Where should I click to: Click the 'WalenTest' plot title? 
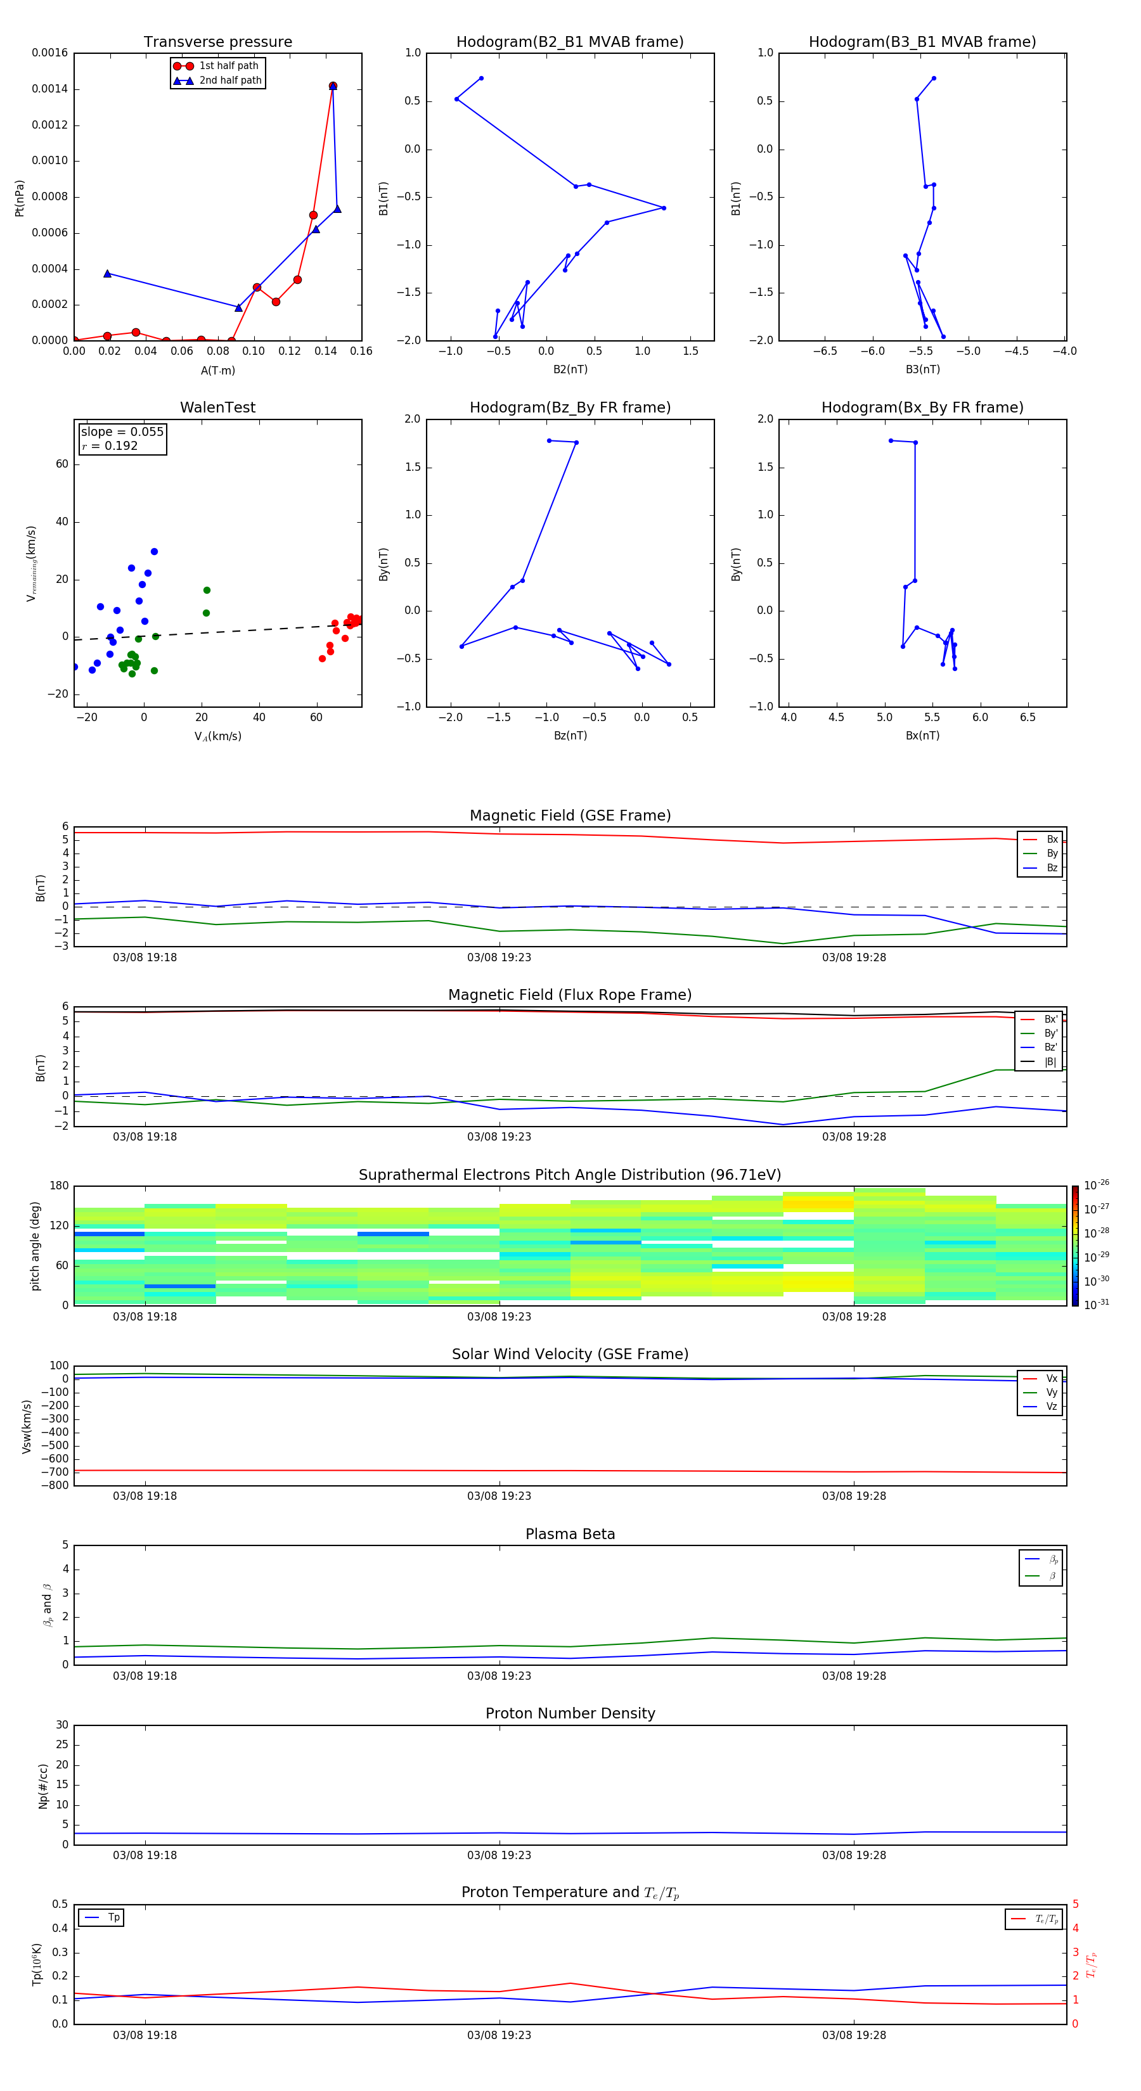click(x=217, y=407)
